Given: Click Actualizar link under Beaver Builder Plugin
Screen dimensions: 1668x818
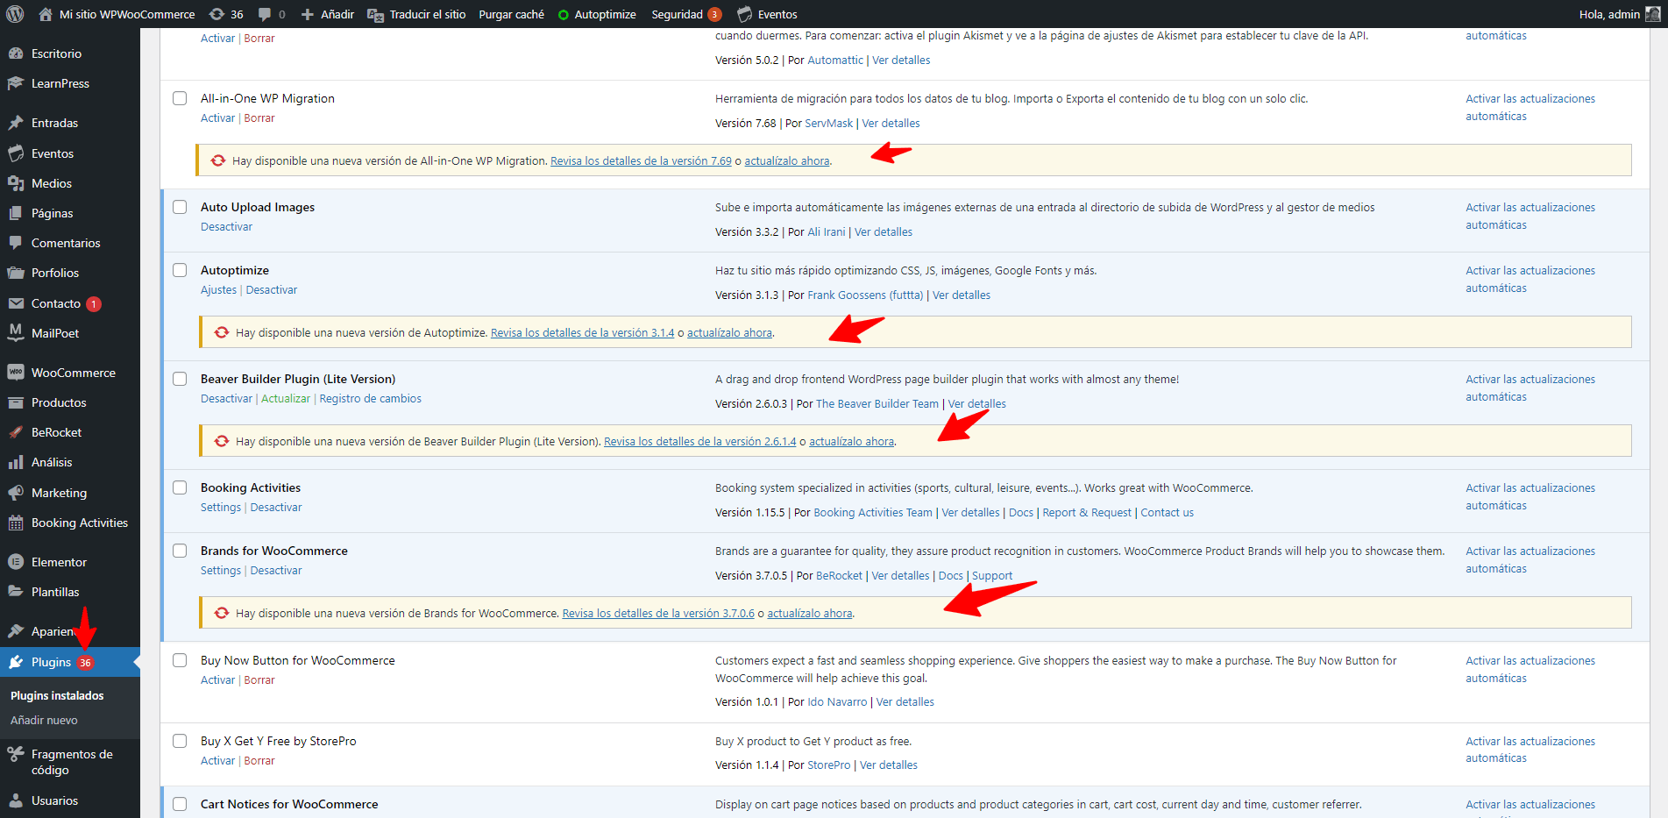Looking at the screenshot, I should tap(286, 398).
